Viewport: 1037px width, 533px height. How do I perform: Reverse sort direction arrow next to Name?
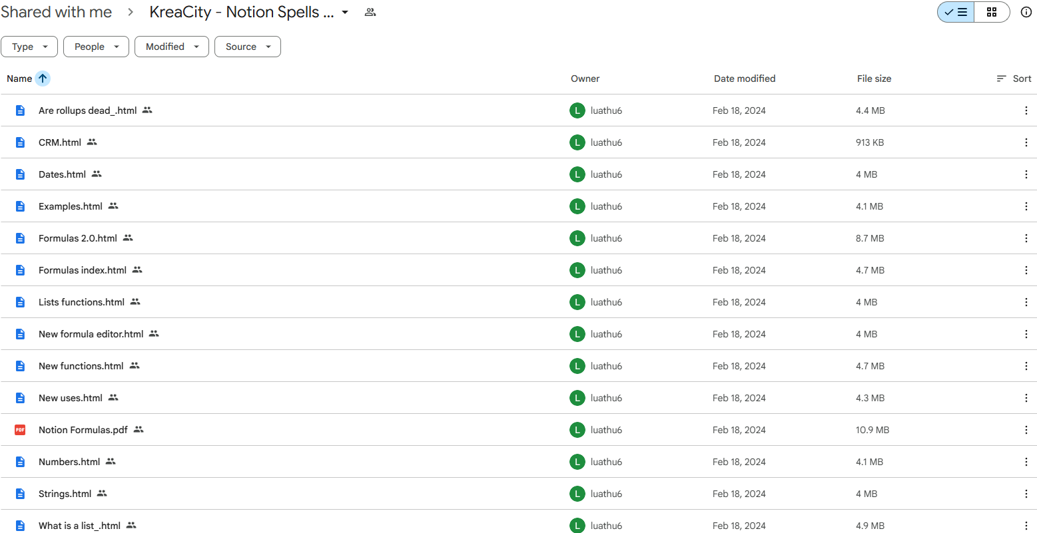tap(43, 79)
